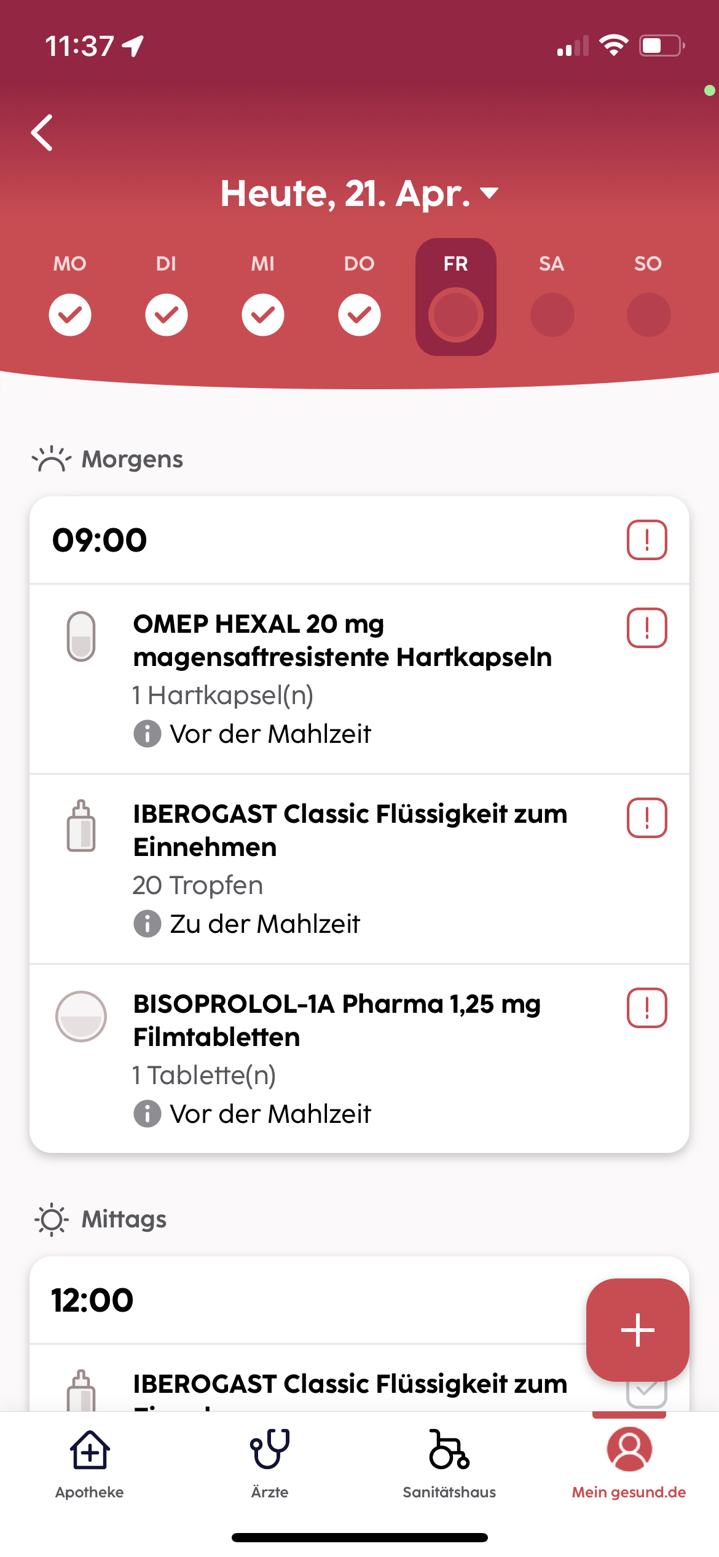Tap the red plus add button
Screen dimensions: 719x1557
[637, 1329]
